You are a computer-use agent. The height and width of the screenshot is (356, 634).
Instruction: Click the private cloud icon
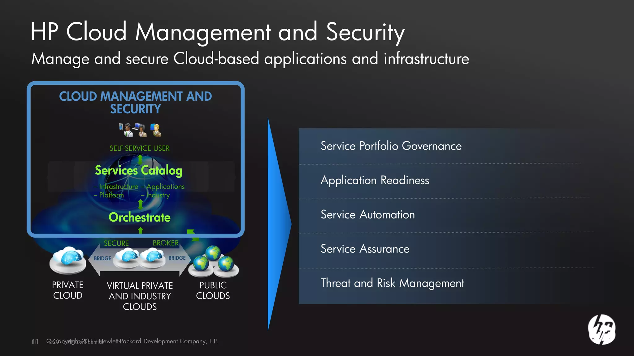(x=68, y=260)
